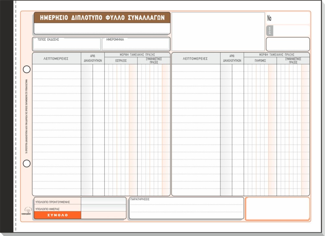This screenshot has width=325, height=236.
Task: Click the ΠΑΡΑΤΗΡΗΣΕΙΣ notes box
Action: pos(186,208)
